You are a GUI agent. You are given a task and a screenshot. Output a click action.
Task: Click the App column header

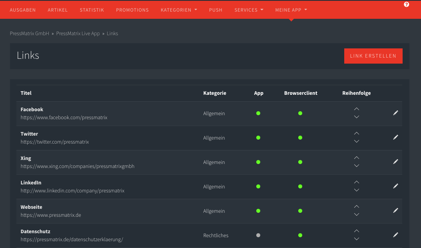(x=259, y=93)
